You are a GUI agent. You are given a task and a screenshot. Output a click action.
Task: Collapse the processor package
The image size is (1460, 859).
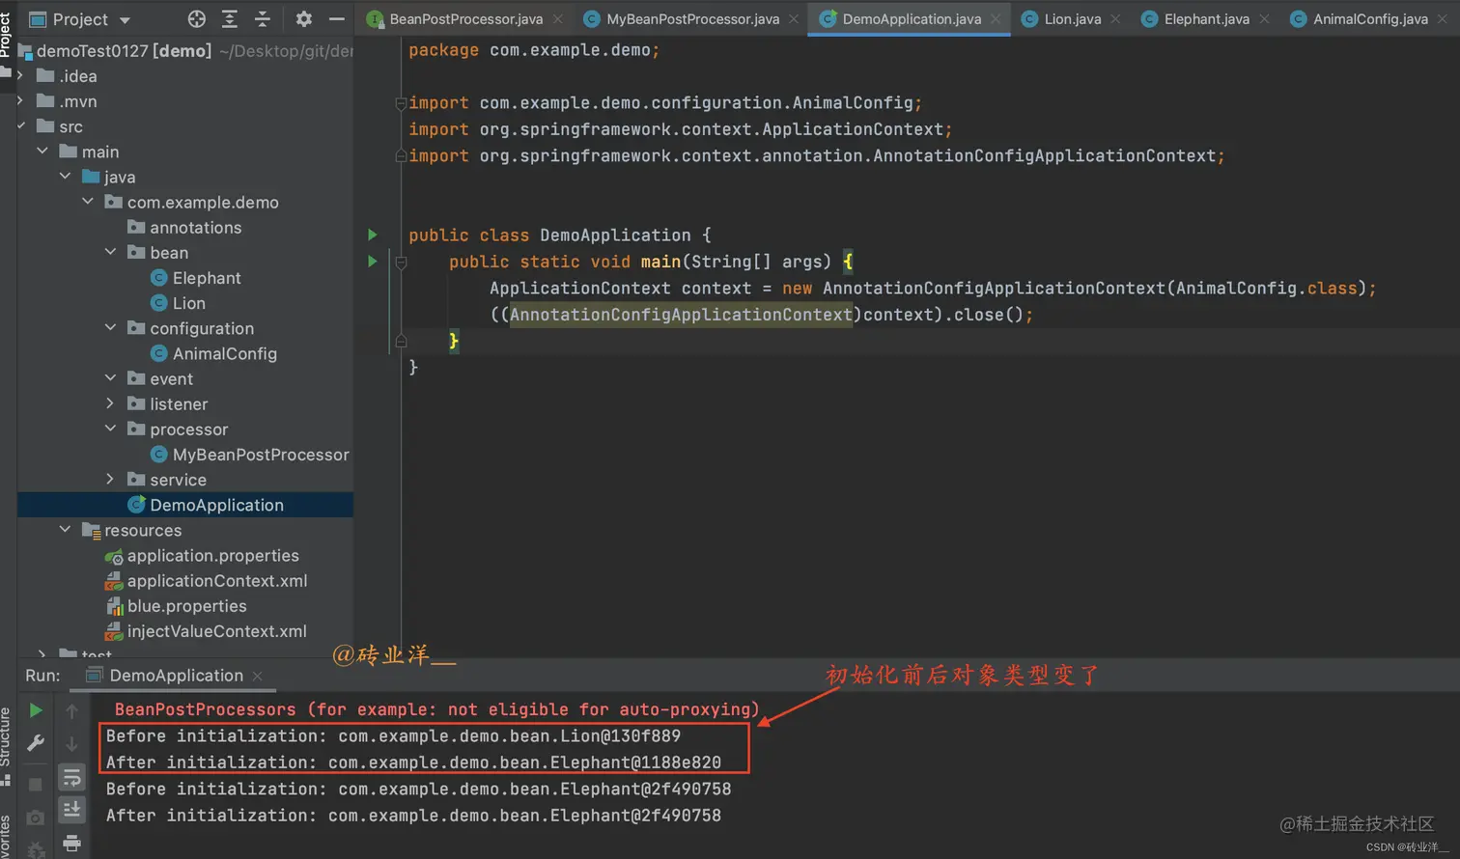110,429
